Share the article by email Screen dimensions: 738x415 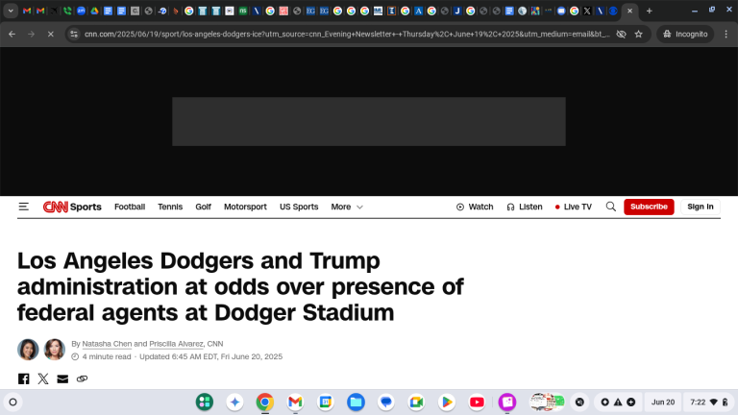[x=62, y=378]
